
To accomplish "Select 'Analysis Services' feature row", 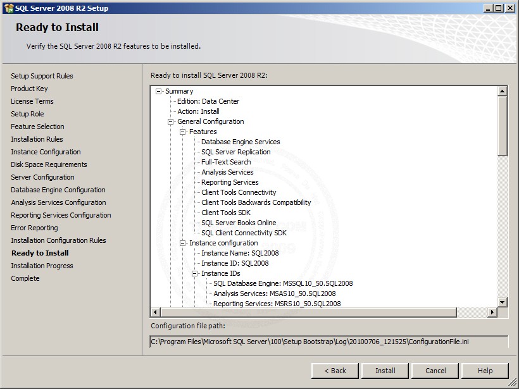I will [x=227, y=172].
